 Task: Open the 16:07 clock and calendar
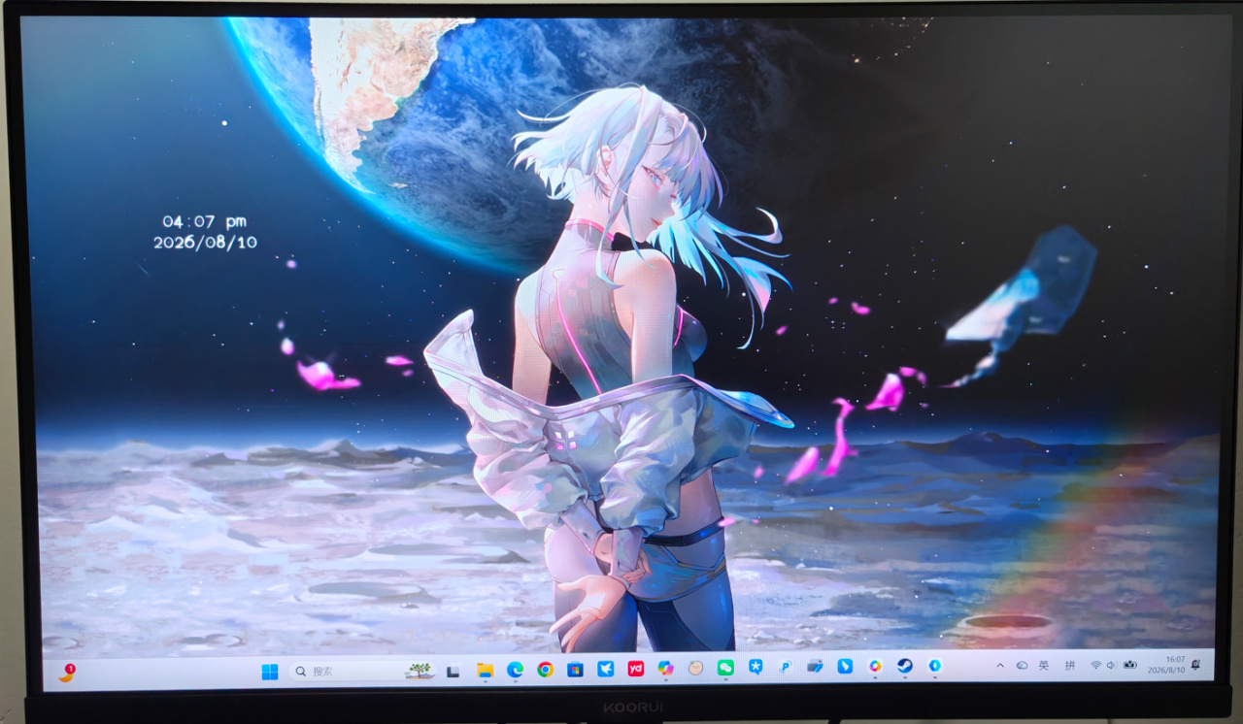pos(1165,665)
